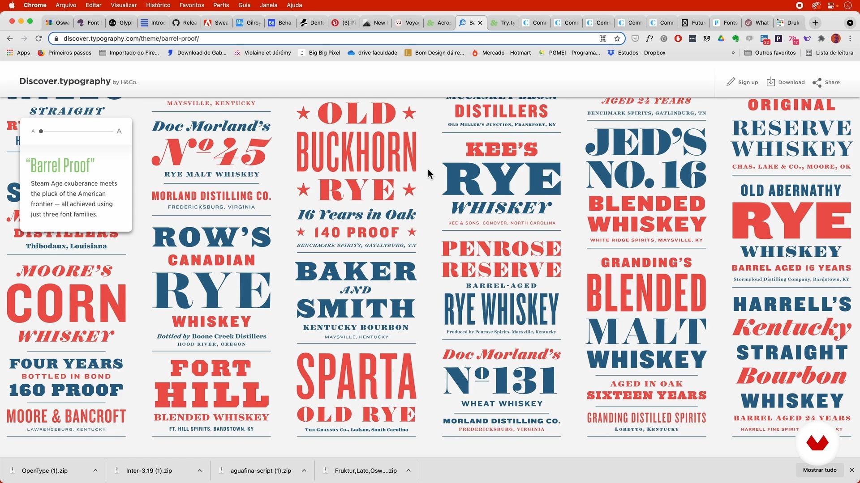Click the Sign up pencil icon

(x=731, y=82)
